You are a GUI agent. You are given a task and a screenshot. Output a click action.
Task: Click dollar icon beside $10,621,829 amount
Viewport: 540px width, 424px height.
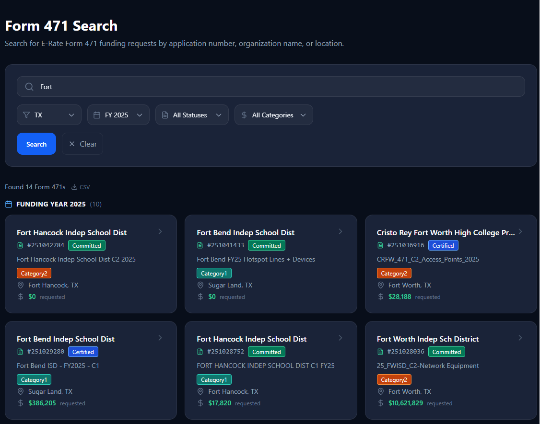click(x=381, y=403)
